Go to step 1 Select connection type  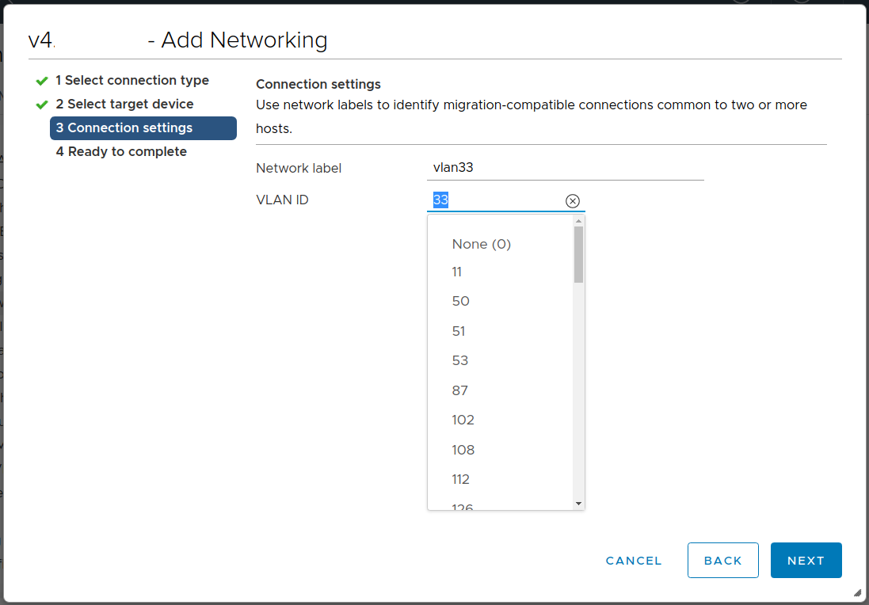[132, 80]
